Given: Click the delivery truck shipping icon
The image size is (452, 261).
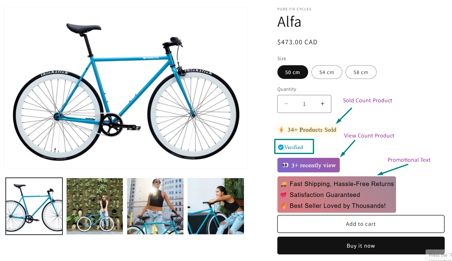Looking at the screenshot, I should click(283, 184).
